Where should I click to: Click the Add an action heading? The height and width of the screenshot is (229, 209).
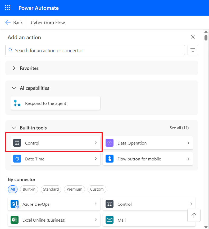click(24, 37)
